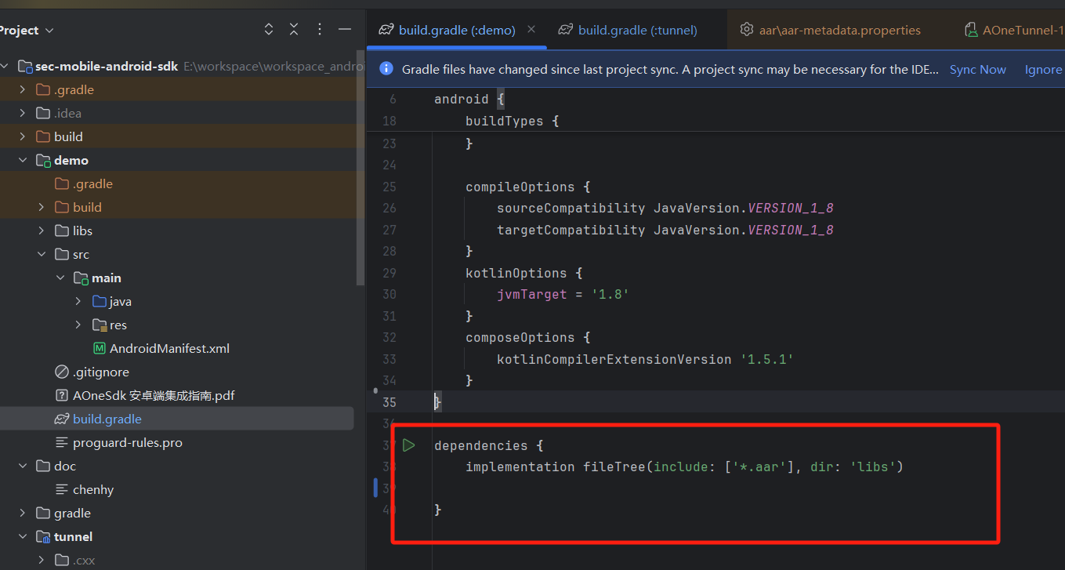Expand the demo build folder
The image size is (1065, 570).
click(x=42, y=208)
